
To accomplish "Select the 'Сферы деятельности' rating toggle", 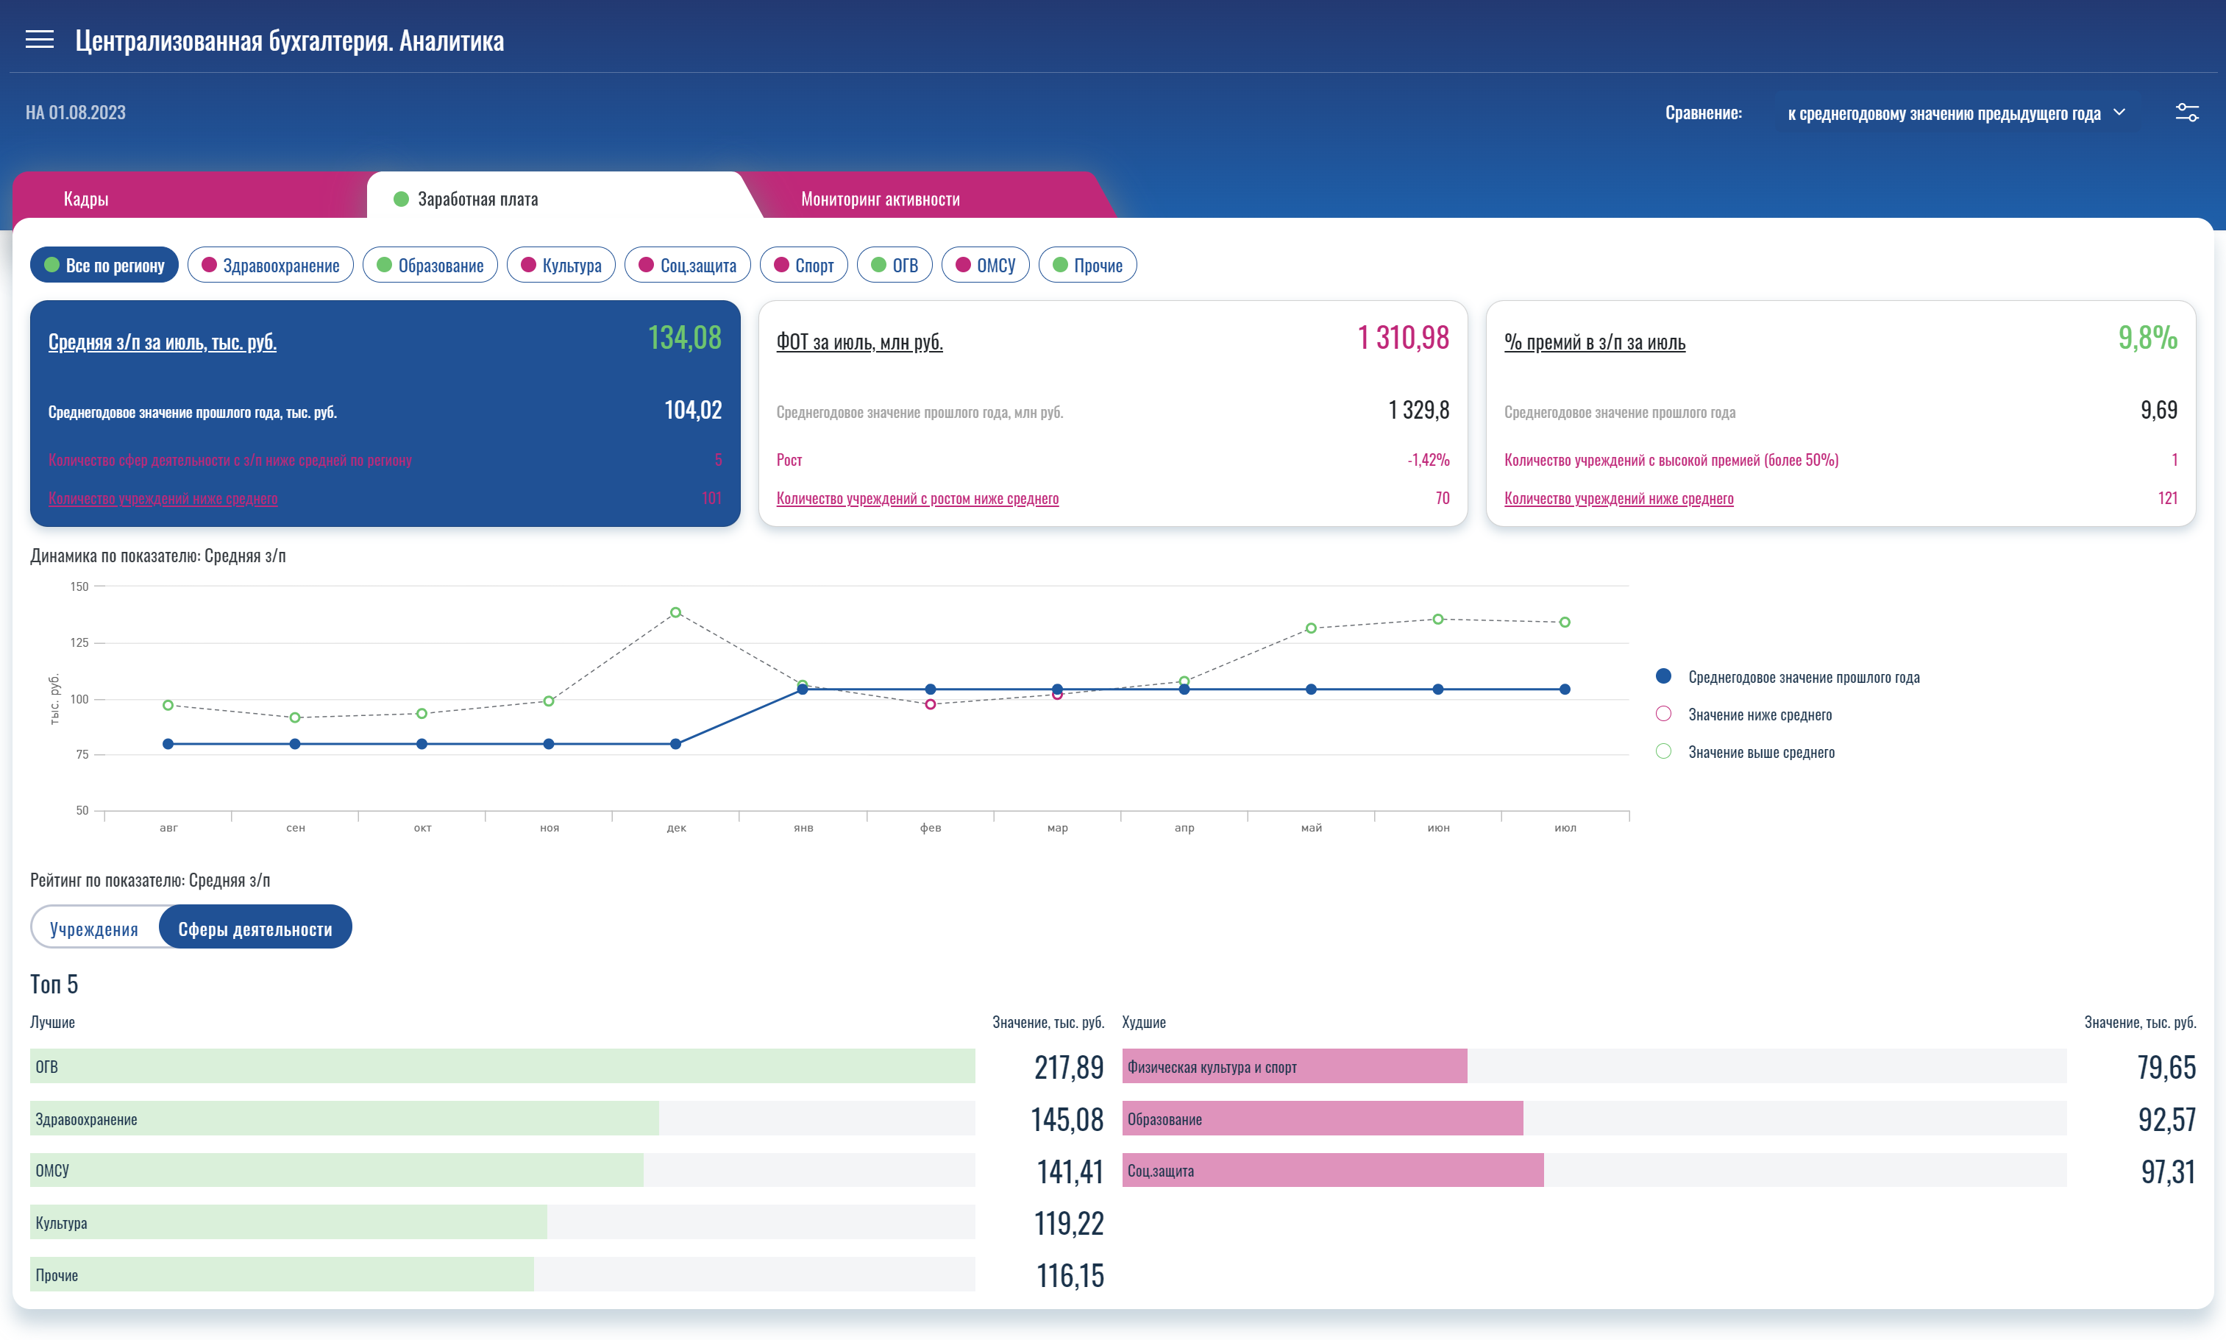I will click(x=255, y=928).
